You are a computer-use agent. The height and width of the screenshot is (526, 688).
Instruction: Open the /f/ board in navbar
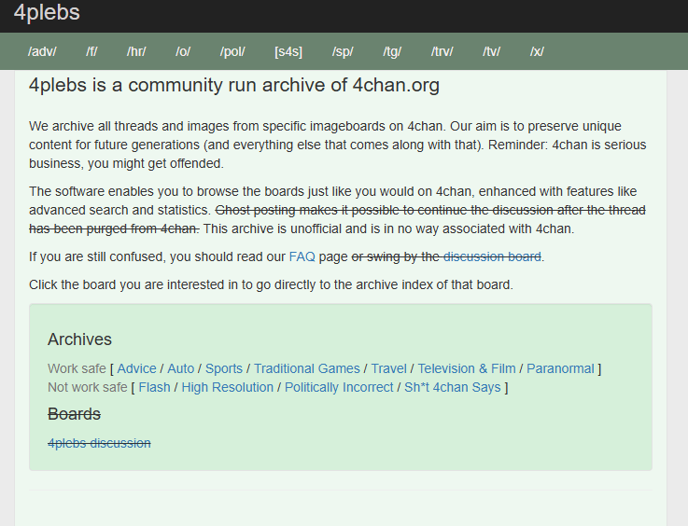(x=91, y=51)
